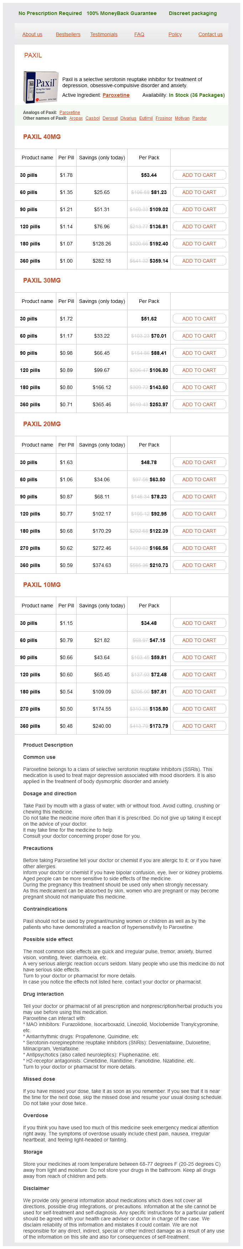Open the Policy page link

[x=175, y=34]
